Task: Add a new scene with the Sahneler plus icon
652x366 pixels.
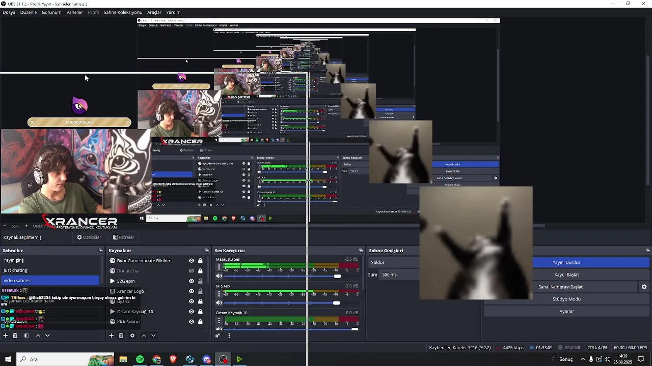Action: (6, 335)
